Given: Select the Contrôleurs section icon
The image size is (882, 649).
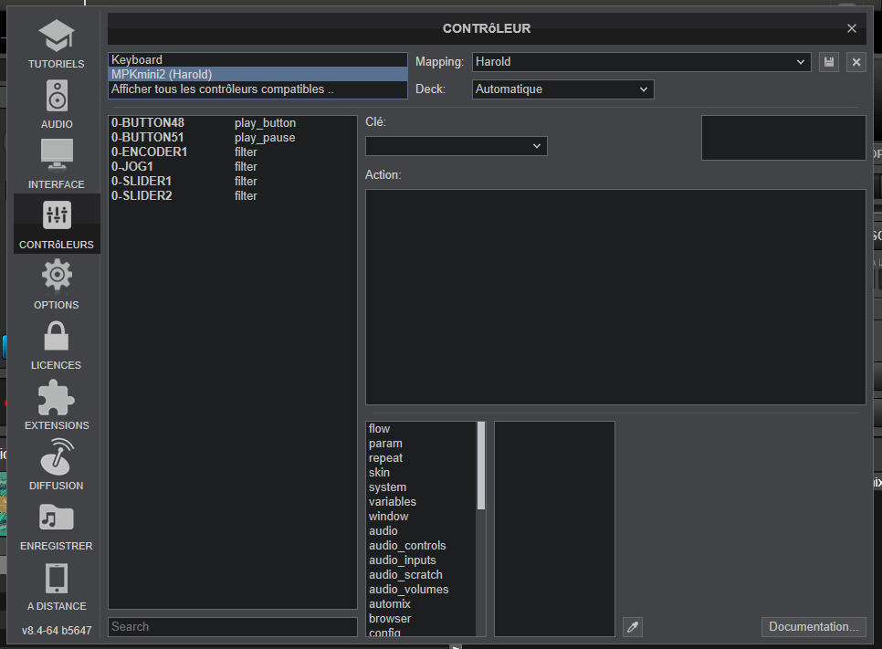Looking at the screenshot, I should point(57,224).
